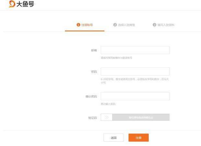Select the 注册账号 step tab

pos(87,25)
